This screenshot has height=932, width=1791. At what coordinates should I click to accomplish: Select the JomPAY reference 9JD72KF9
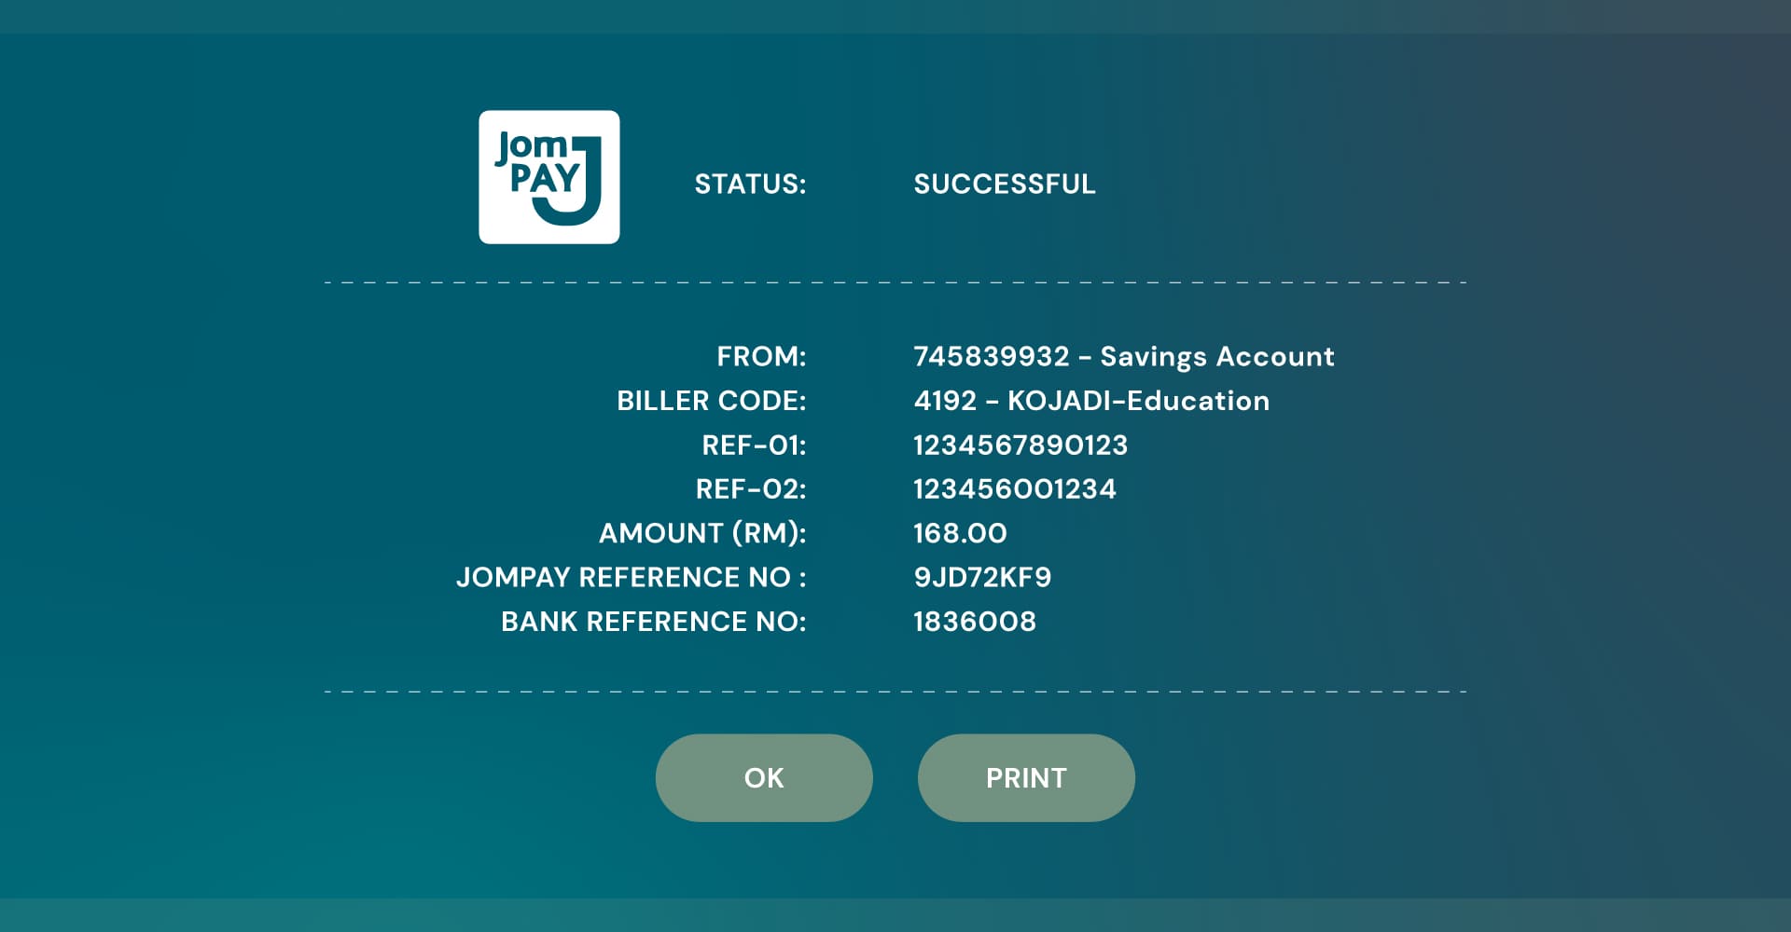point(982,578)
